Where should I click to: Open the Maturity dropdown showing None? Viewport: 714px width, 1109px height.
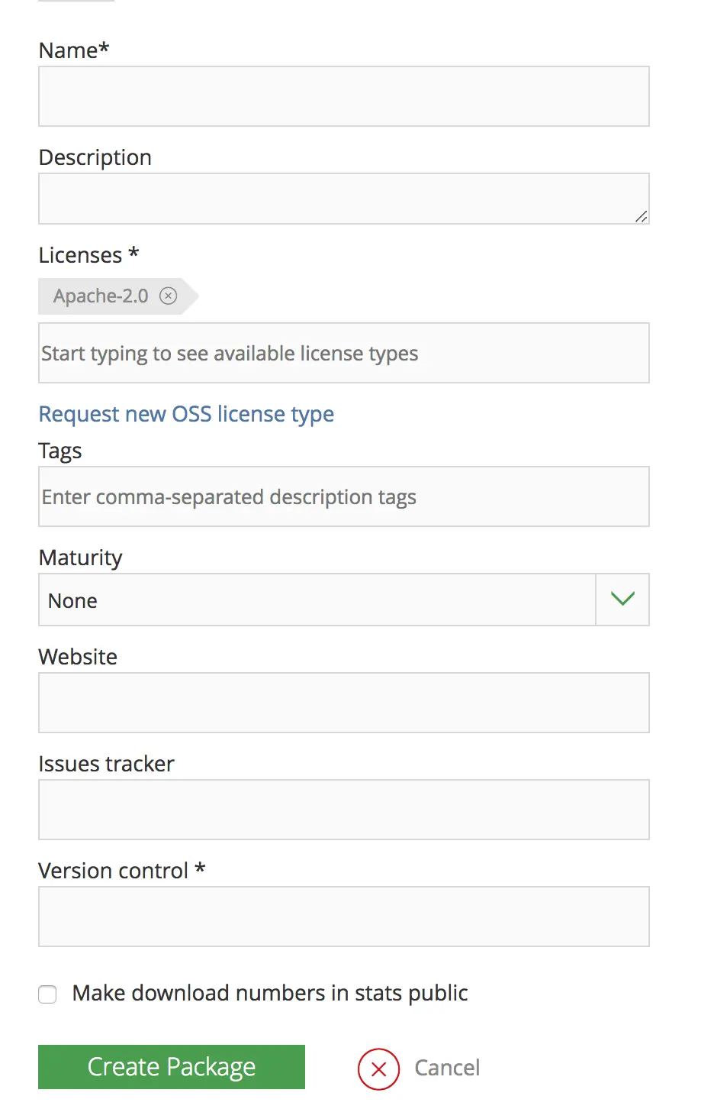317,600
